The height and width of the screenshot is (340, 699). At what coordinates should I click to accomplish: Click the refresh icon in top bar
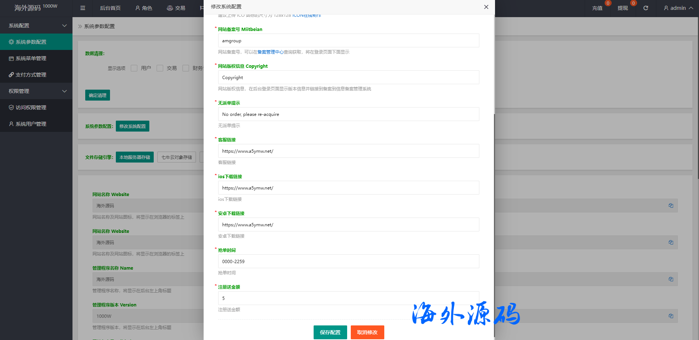[645, 8]
